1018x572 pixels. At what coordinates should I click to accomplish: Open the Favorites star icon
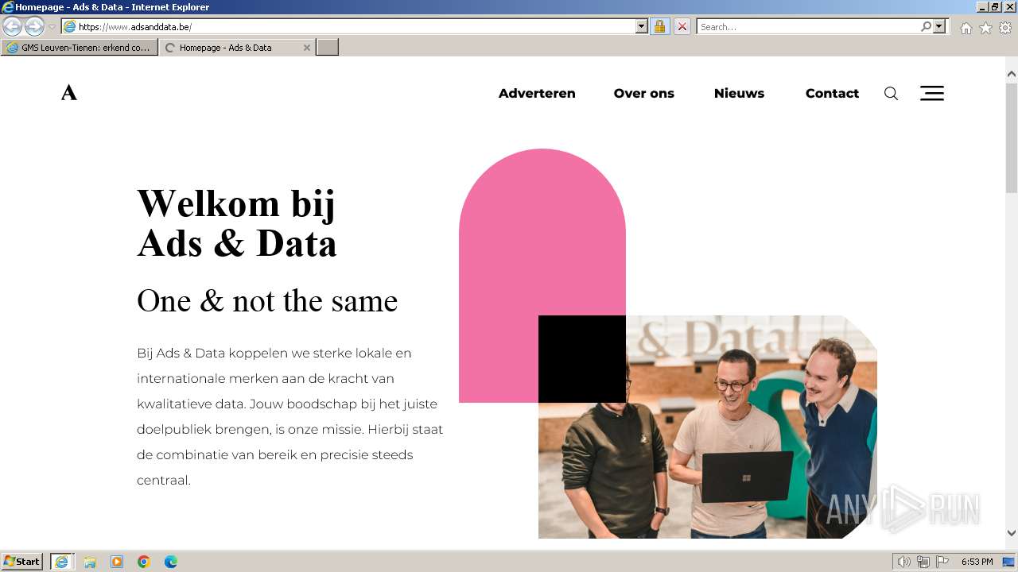point(985,27)
